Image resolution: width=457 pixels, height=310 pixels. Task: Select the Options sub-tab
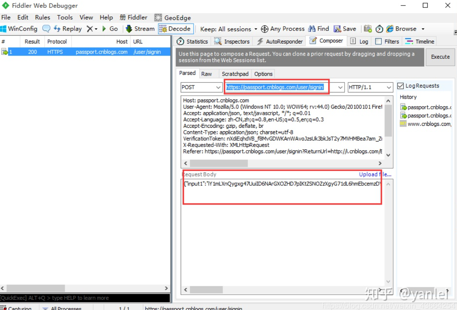[263, 74]
